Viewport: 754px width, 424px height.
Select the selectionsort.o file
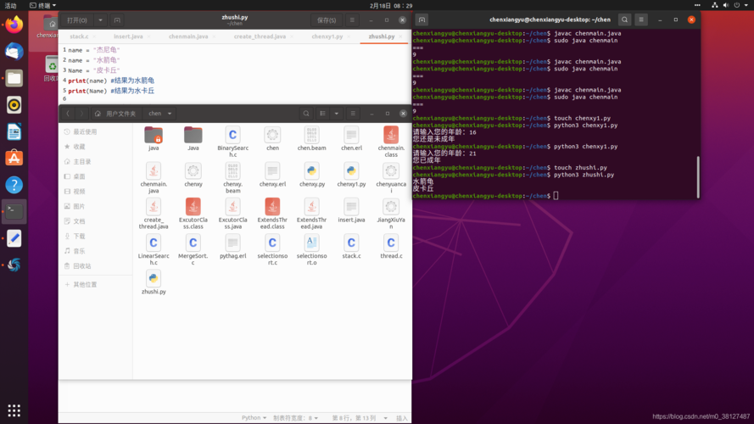(x=311, y=250)
